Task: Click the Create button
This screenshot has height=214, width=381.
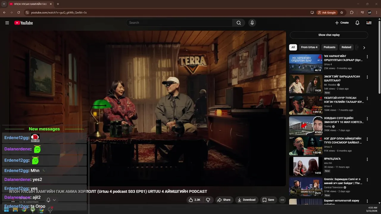Action: pos(342,23)
